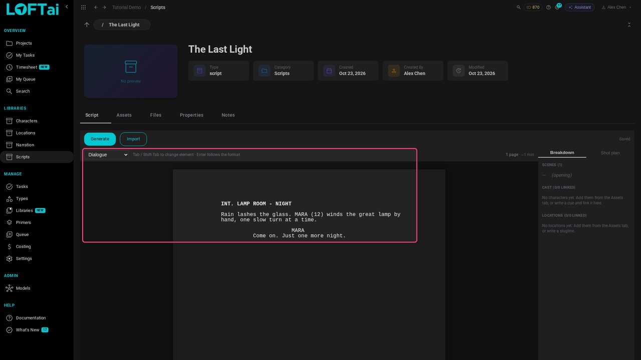Open the Costing page
The image size is (641, 360).
click(x=37, y=246)
